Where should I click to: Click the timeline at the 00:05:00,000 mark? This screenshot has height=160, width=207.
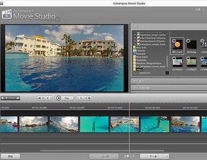[x=152, y=108]
